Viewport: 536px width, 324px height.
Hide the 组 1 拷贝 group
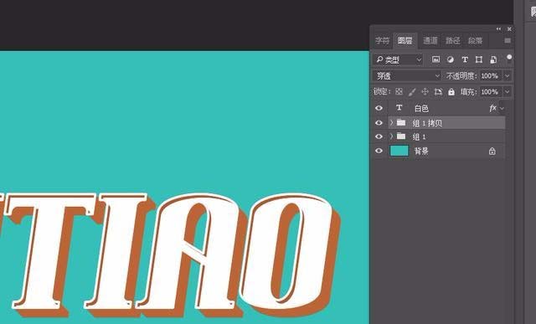[379, 123]
